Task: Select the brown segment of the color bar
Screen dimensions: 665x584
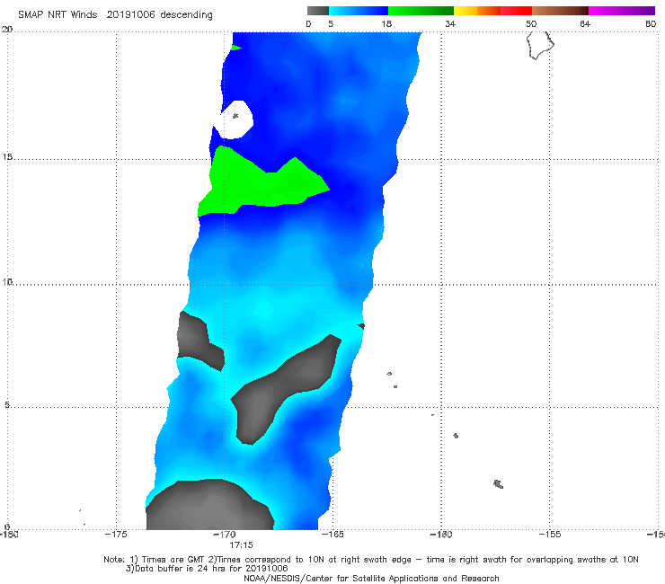Action: coord(560,11)
